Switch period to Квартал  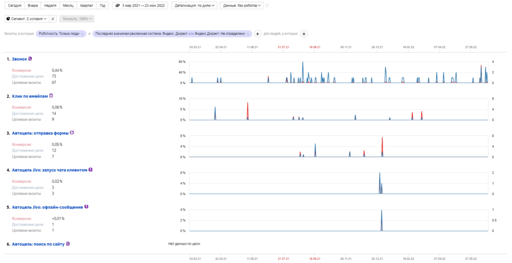tap(86, 5)
